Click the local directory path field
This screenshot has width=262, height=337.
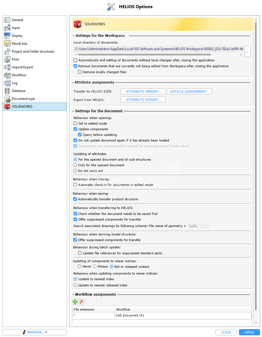[159, 49]
